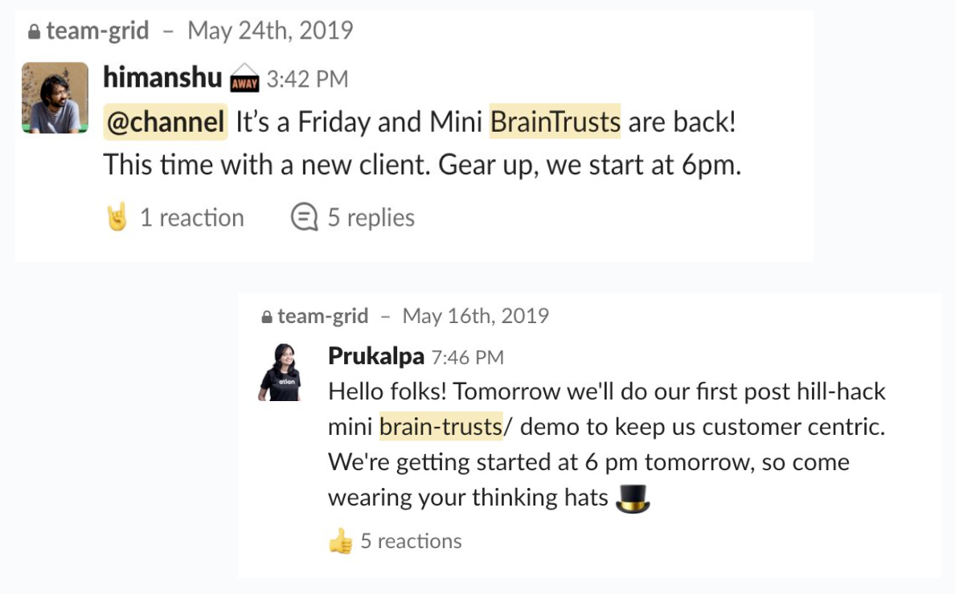Open himanshu's profile picture

click(55, 98)
